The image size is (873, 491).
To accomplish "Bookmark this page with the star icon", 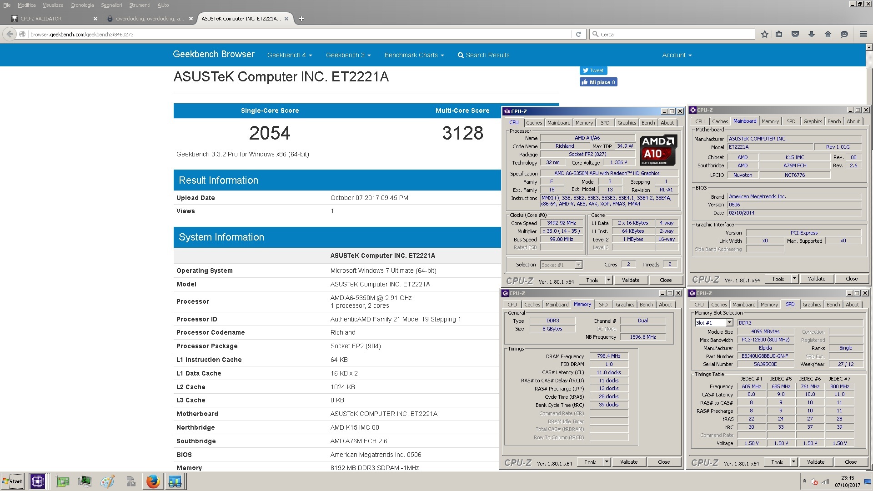I will (x=765, y=34).
